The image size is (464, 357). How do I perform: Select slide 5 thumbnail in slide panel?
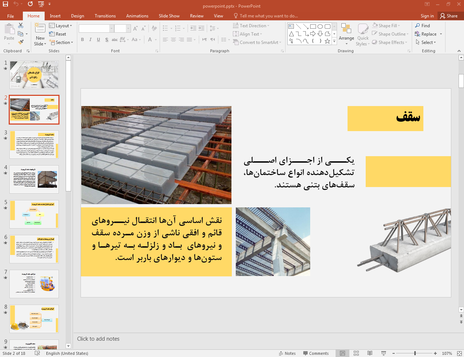pyautogui.click(x=34, y=214)
